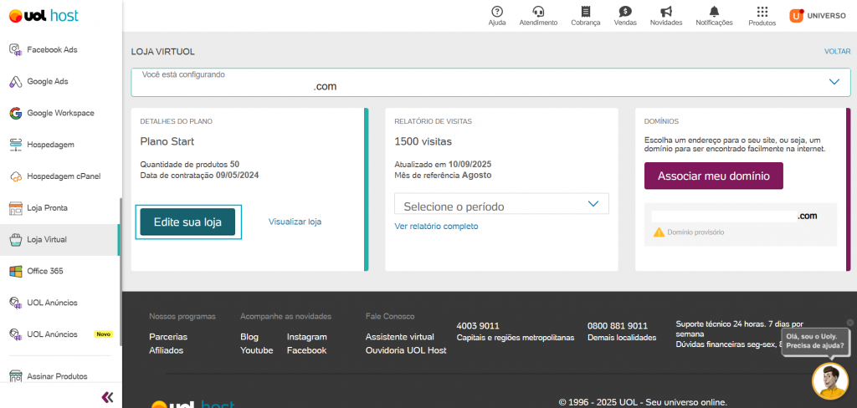Expand the configured store domain dropdown

[x=834, y=82]
